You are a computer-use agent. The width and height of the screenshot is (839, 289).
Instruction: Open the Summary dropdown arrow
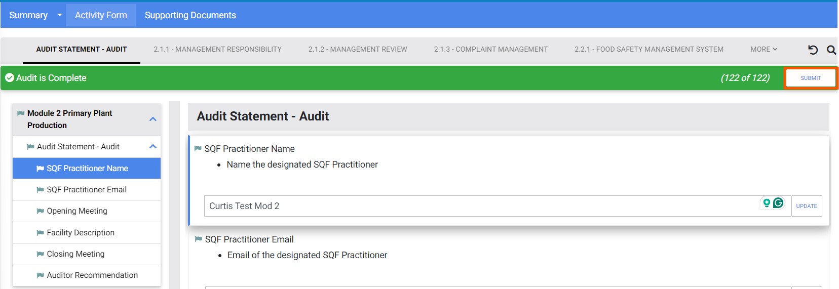[60, 15]
